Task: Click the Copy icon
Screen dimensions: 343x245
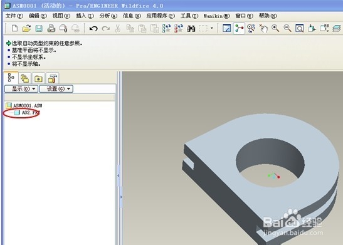Action: tap(130, 28)
